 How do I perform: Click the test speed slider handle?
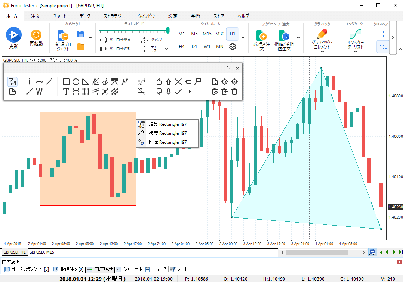168,30
